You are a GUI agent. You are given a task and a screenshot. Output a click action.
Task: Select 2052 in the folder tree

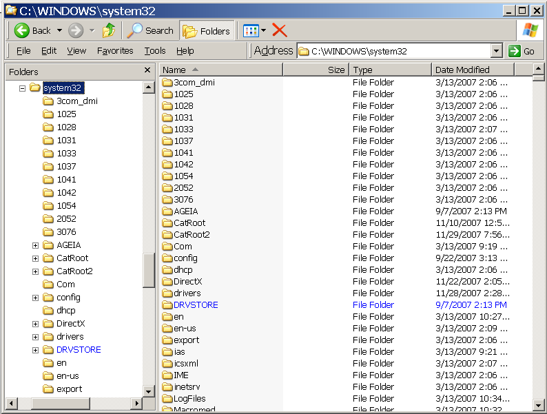(66, 219)
